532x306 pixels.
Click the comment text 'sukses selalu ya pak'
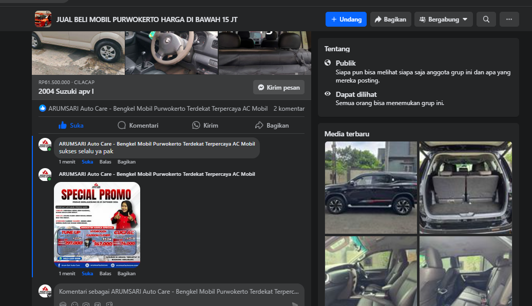click(86, 151)
